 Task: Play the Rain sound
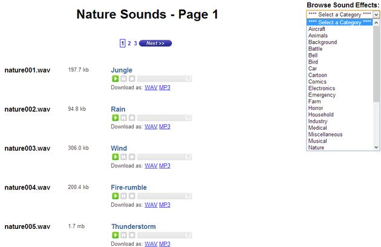click(115, 118)
